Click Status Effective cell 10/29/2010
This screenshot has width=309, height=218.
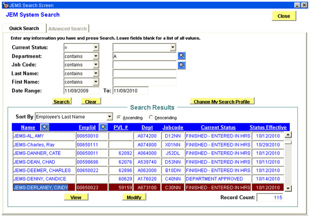(268, 145)
